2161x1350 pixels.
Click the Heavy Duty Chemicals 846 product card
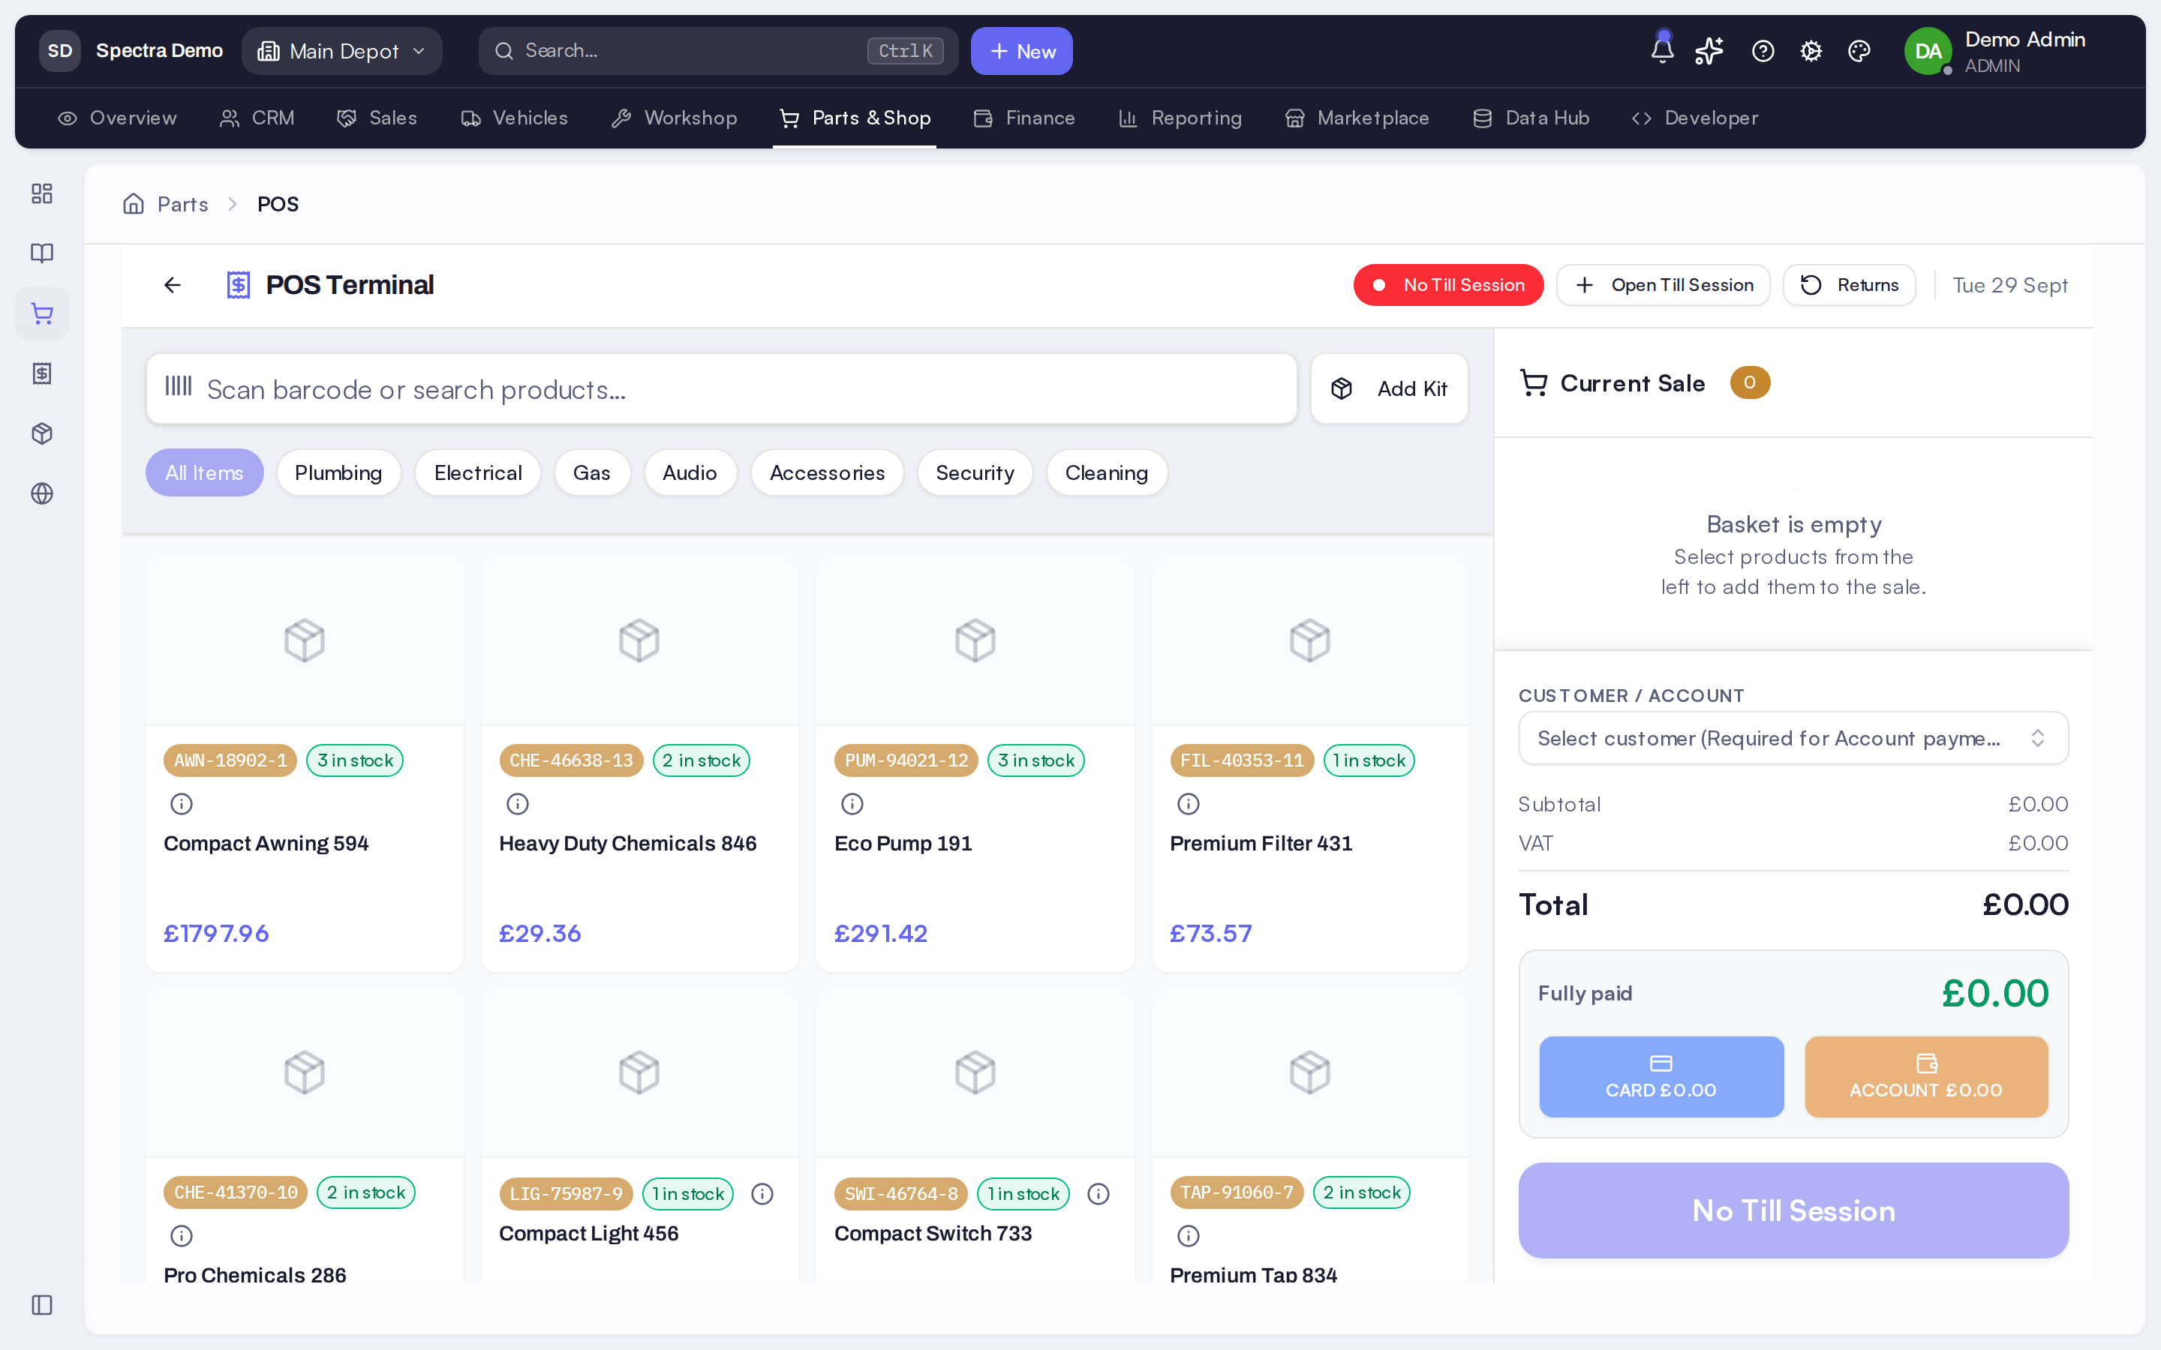tap(639, 766)
